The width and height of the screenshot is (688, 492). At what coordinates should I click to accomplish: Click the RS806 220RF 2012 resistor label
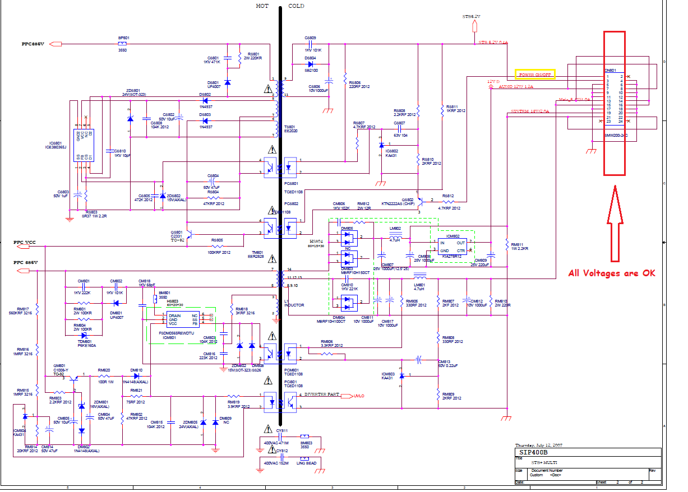coord(359,85)
